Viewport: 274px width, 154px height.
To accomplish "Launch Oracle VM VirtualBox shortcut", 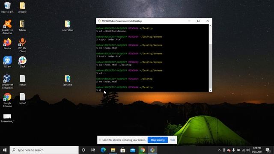I will click(x=7, y=82).
